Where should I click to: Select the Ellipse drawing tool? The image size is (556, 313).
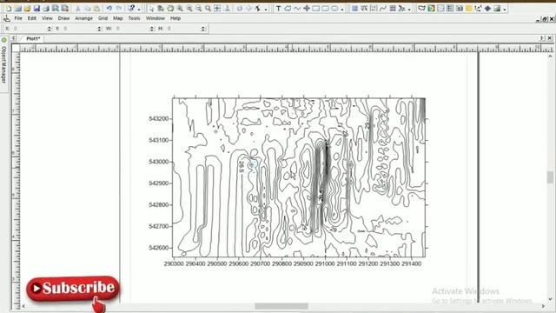(334, 8)
